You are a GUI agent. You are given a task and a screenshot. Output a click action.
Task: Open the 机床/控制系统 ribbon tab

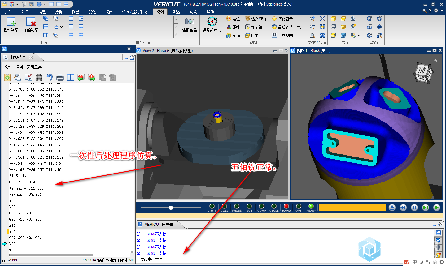click(x=134, y=12)
